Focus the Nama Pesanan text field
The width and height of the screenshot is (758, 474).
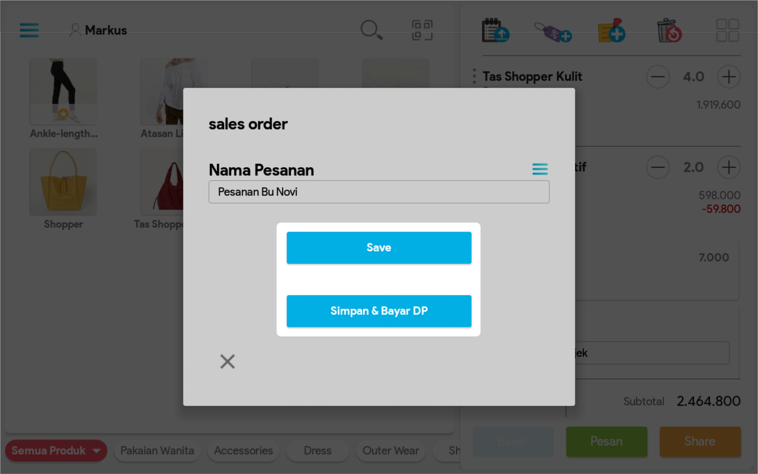(x=379, y=192)
